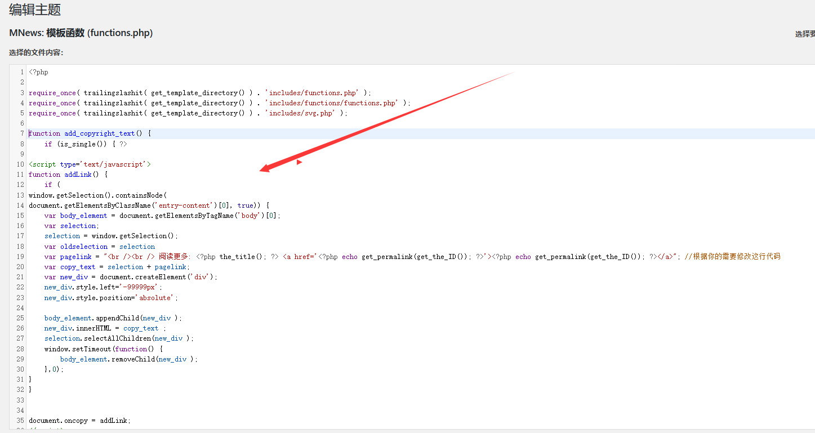Click the 选择要 theme selector label at right
815x433 pixels.
804,34
